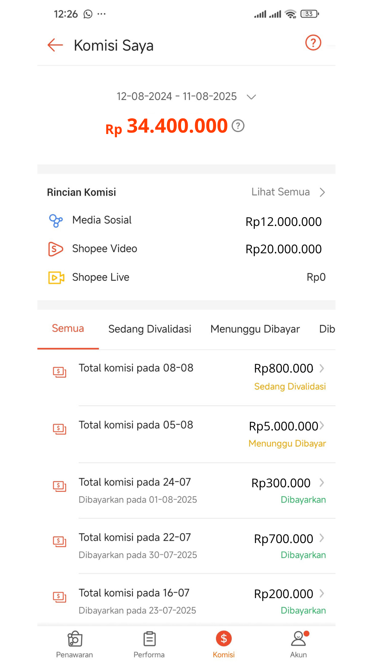Viewport: 373px width, 663px height.
Task: Tap the Komisi dollar icon
Action: [x=224, y=639]
